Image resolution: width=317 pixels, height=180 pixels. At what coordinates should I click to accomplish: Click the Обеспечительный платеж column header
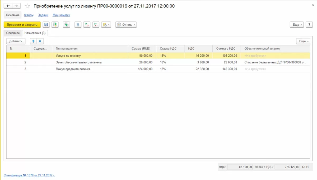point(275,48)
